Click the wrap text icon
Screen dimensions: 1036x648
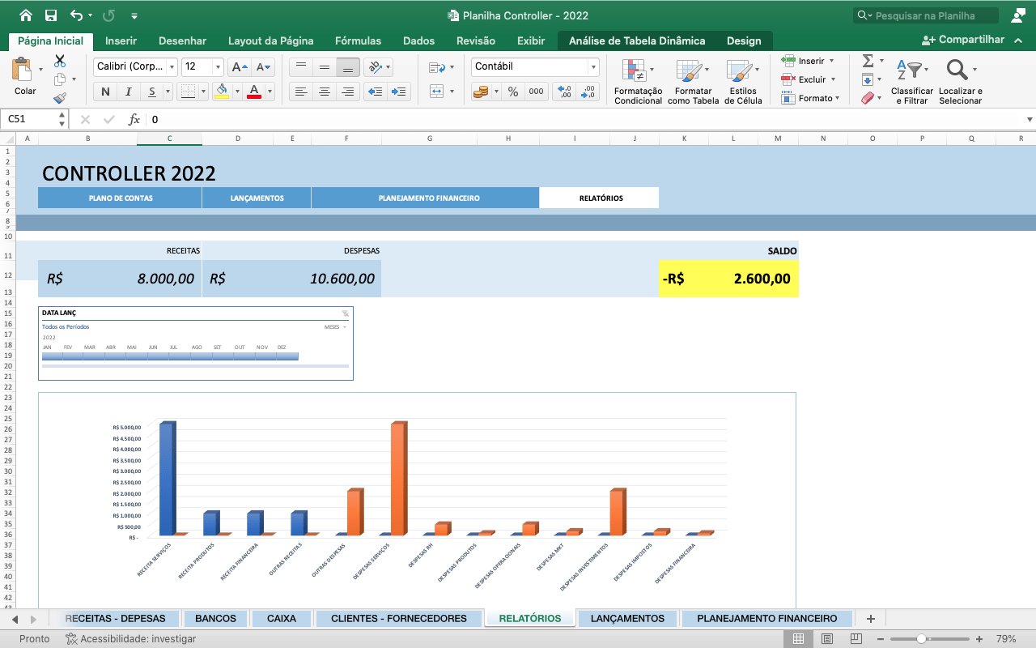click(437, 67)
